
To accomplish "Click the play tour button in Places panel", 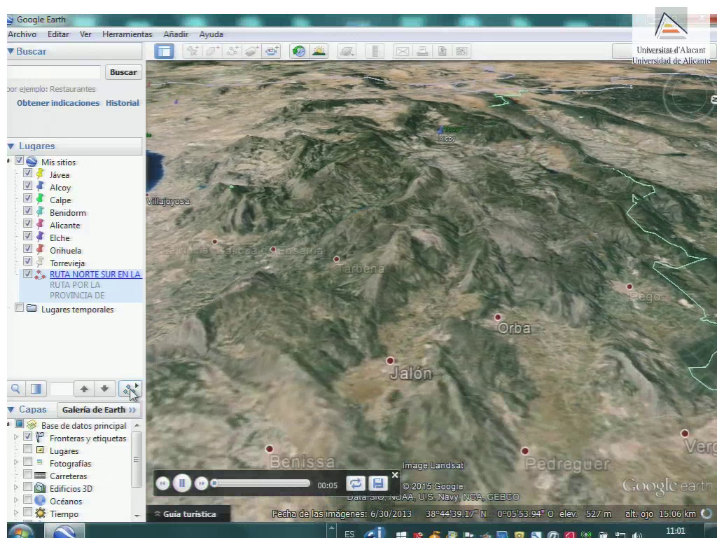I will pyautogui.click(x=130, y=389).
